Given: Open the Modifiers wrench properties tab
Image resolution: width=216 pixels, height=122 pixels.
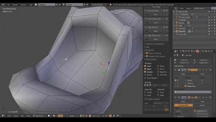Looking at the screenshot, I should coord(197,51).
